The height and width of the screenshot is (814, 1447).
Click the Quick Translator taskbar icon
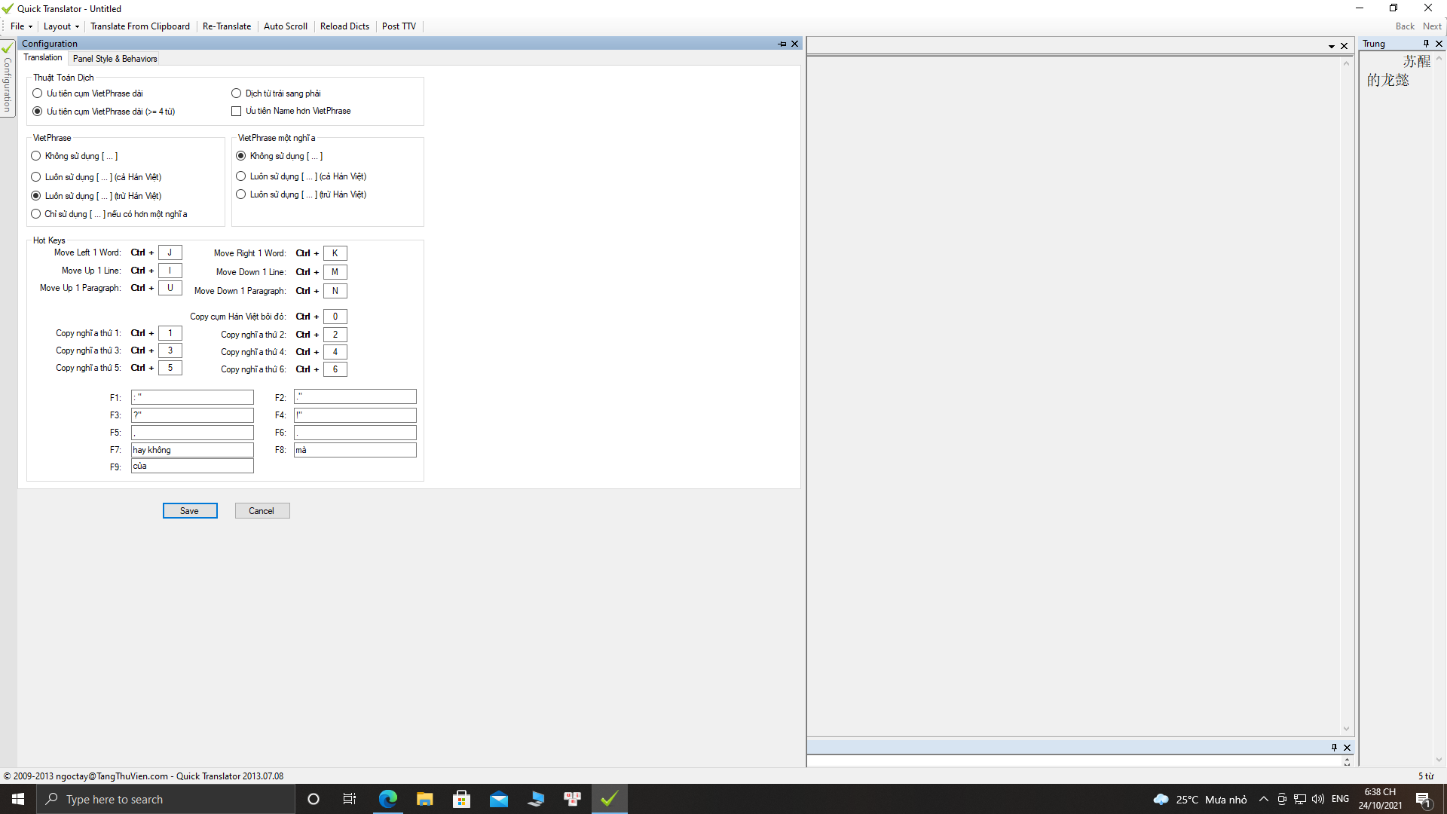(x=609, y=799)
